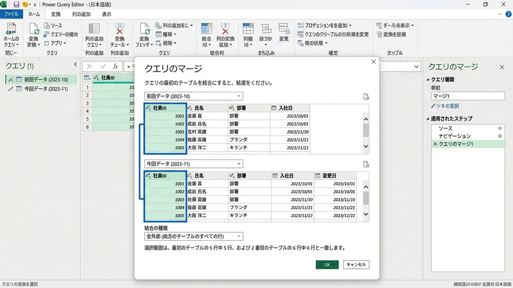
Task: Open the 前回データ (2023-10) table dropdown in dialog
Action: [194, 96]
